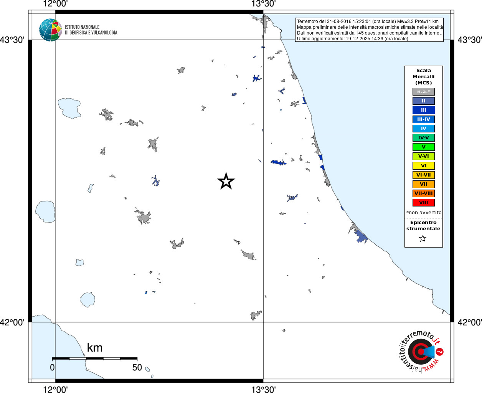482x393 pixels.
Task: Click the right 42°00' latitude label
Action: tap(470, 322)
